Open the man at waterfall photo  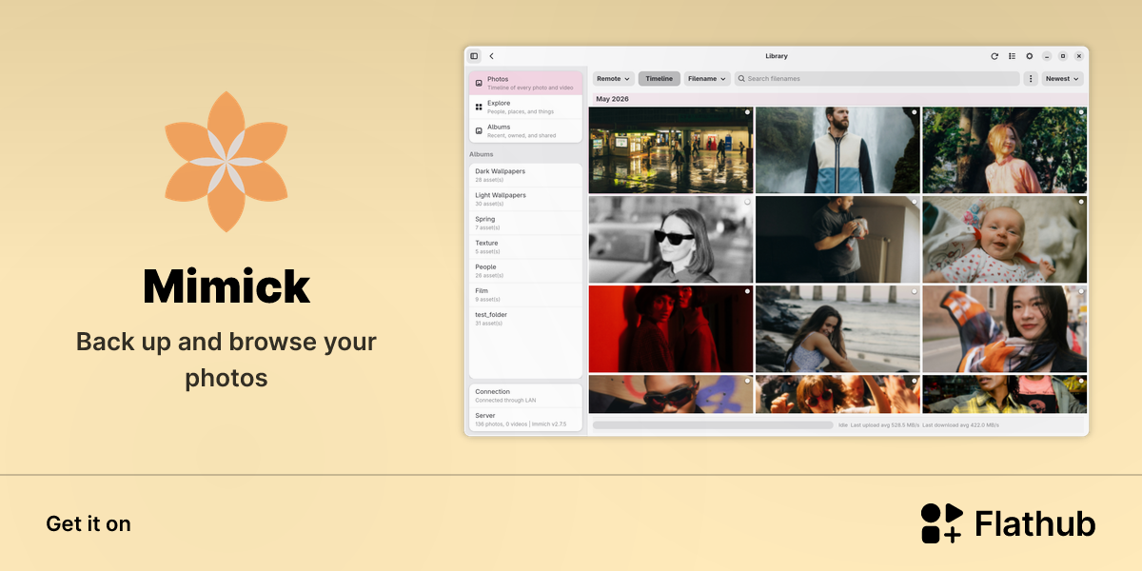point(837,150)
